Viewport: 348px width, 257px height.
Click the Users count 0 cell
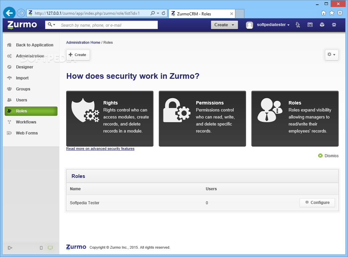pos(207,203)
